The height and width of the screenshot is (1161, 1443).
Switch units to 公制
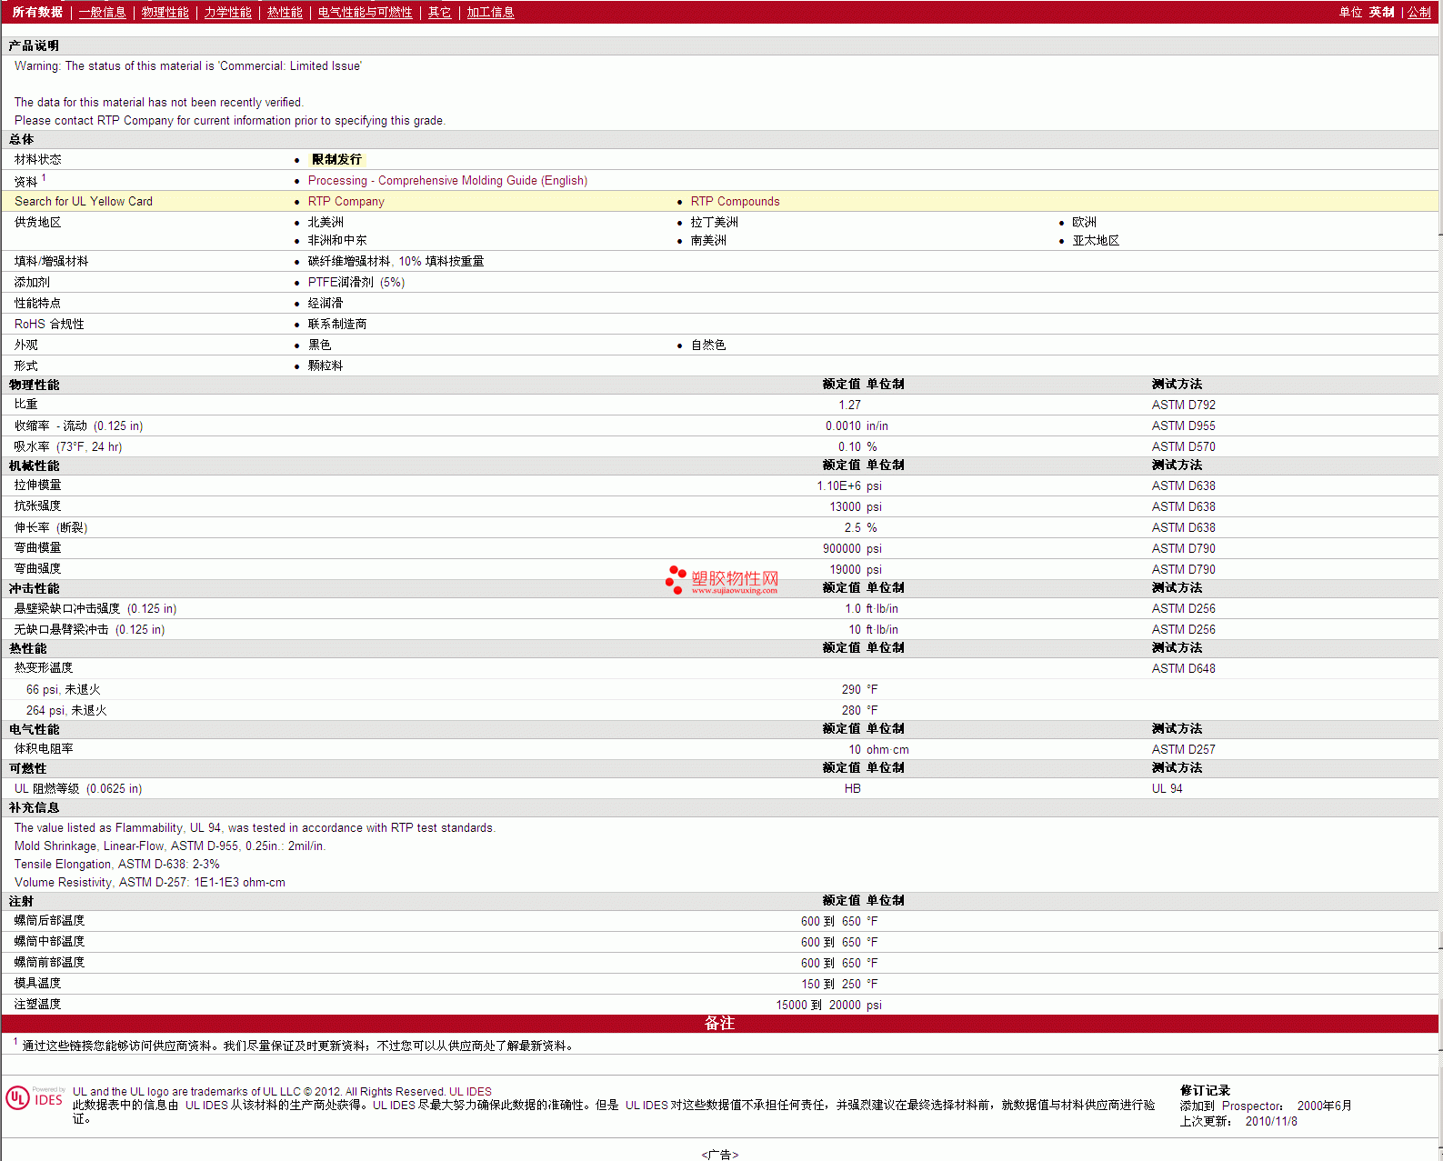pyautogui.click(x=1418, y=13)
